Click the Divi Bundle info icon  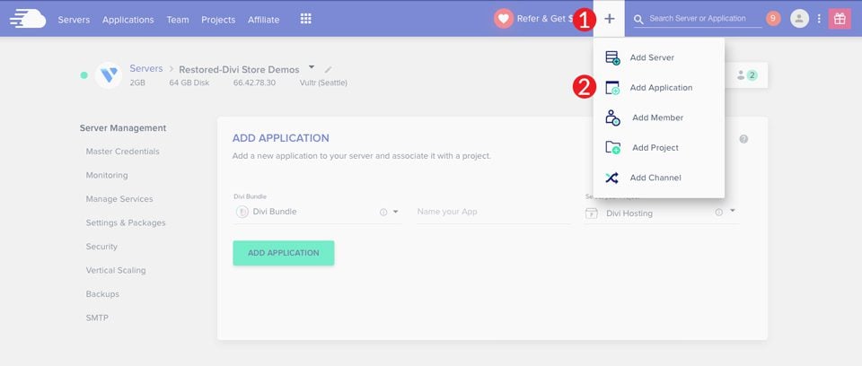[x=383, y=212]
